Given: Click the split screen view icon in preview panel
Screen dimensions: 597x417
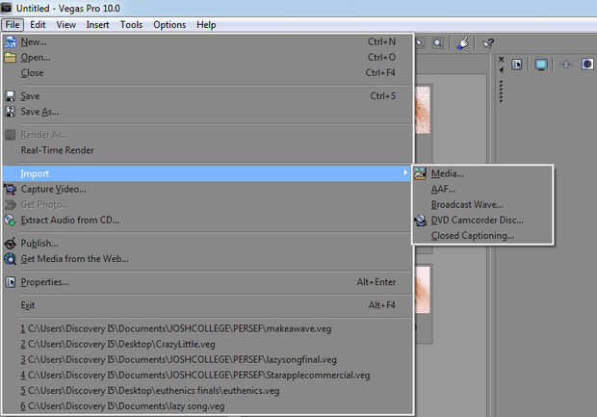Looking at the screenshot, I should point(587,64).
